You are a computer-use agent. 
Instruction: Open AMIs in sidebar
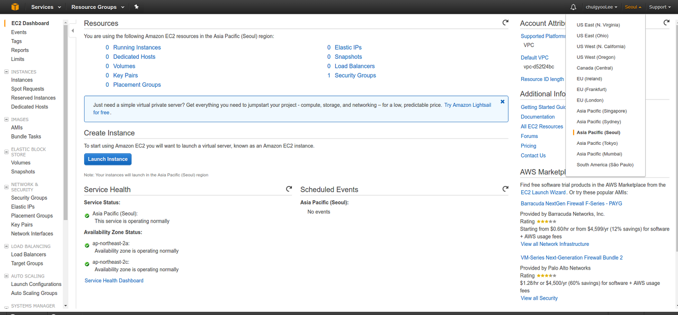tap(17, 127)
